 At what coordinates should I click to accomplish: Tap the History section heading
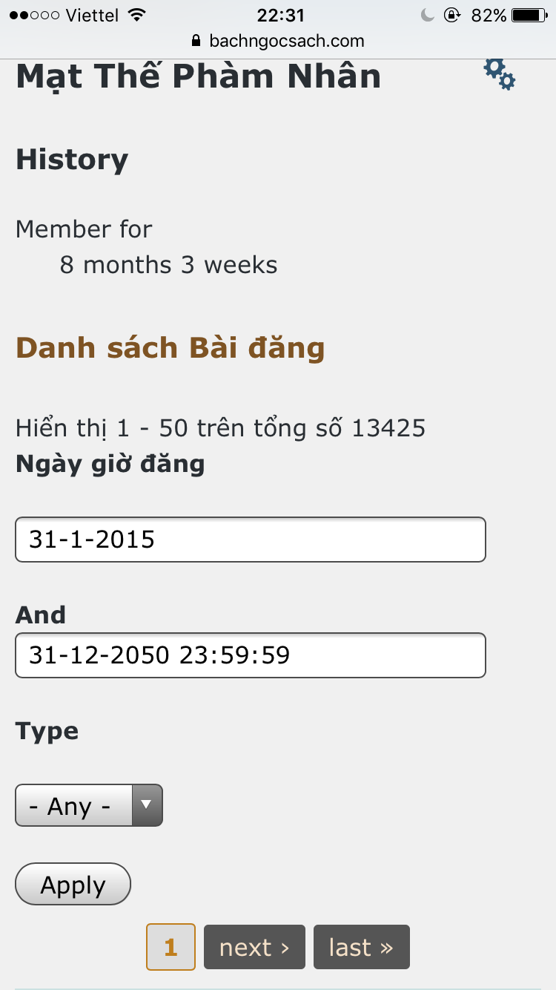[x=72, y=160]
